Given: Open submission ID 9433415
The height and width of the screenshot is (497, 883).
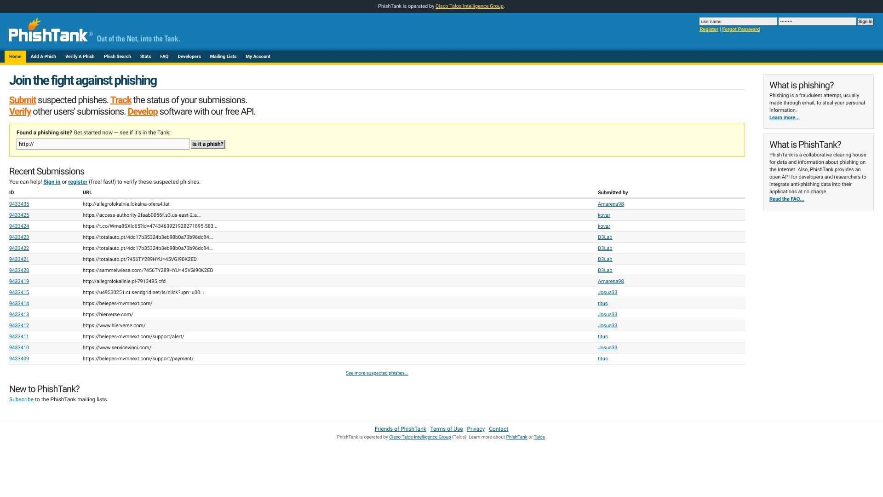Looking at the screenshot, I should pos(19,293).
